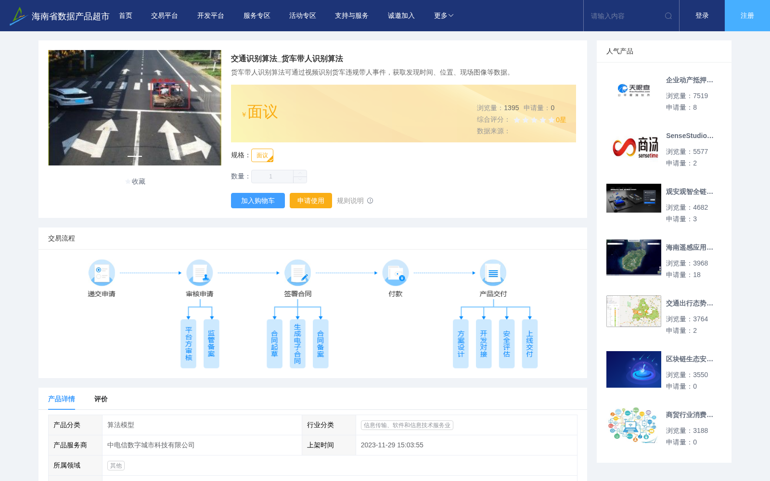This screenshot has width=770, height=481.
Task: Click the 开发对接 sub-step box
Action: [484, 344]
